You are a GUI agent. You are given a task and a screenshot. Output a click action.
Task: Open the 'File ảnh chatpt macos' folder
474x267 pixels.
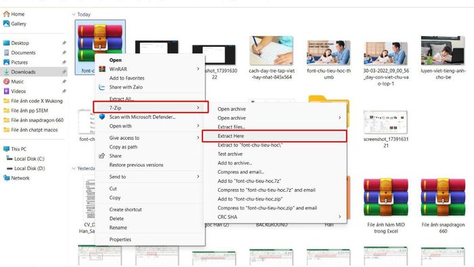coord(34,129)
